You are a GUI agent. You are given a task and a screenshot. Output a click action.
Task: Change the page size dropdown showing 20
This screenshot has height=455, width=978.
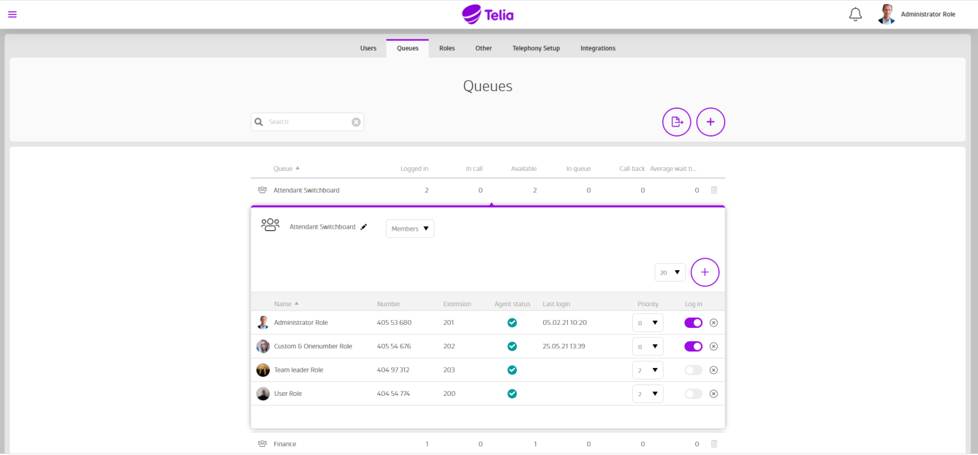tap(669, 271)
